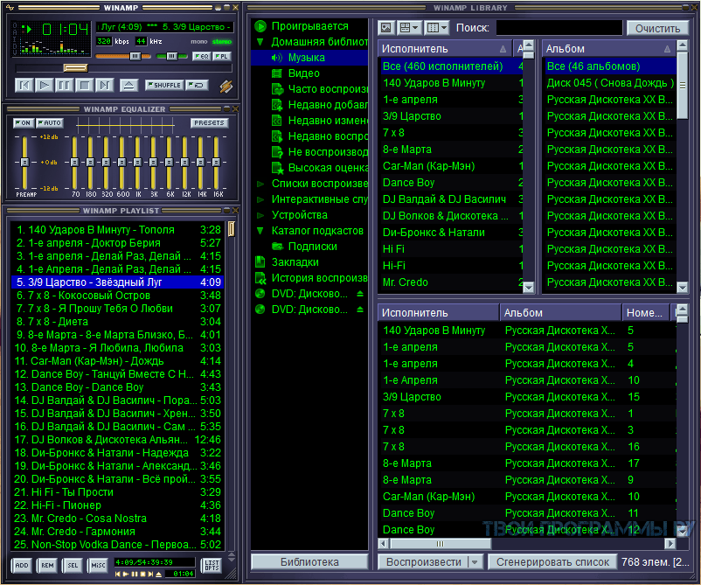701x585 pixels.
Task: Click the Сгенерировать список button
Action: 552,562
